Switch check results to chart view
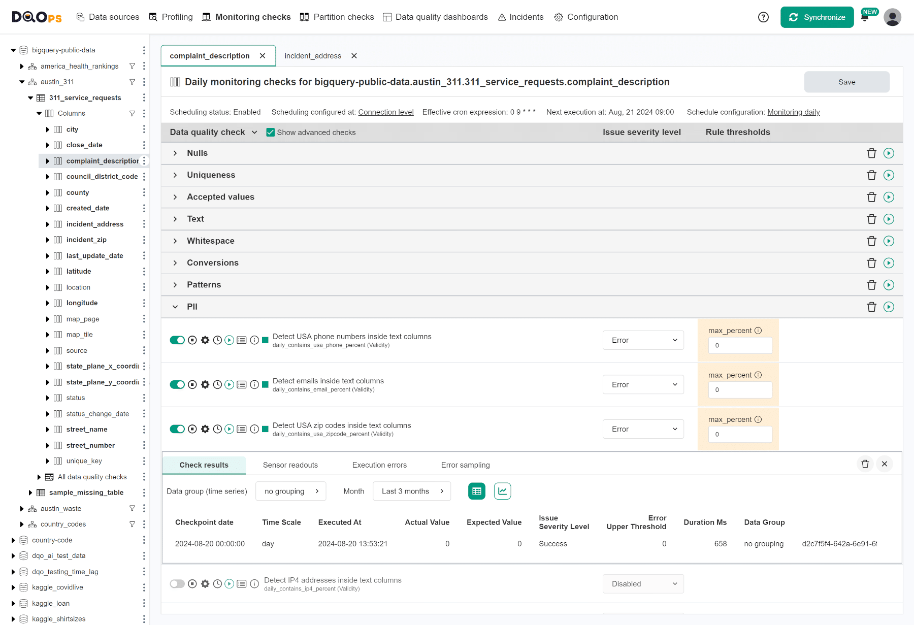This screenshot has height=625, width=914. click(x=502, y=491)
